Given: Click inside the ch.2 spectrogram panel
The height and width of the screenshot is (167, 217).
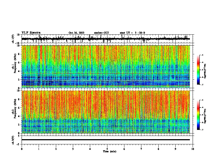Looking at the screenshot, I should [x=106, y=112].
